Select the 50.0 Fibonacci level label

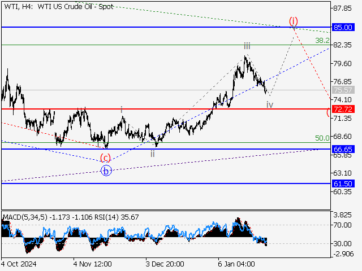(322, 138)
